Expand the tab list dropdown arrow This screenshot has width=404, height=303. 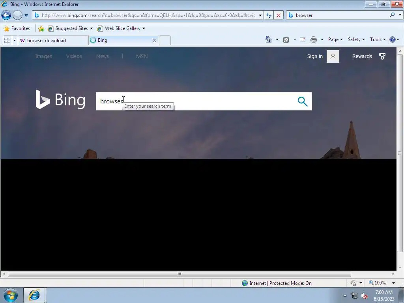(15, 41)
